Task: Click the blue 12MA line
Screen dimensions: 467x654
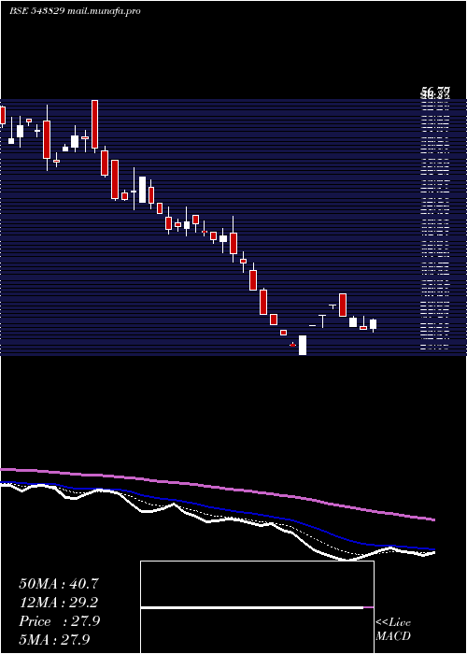Action: click(x=217, y=508)
